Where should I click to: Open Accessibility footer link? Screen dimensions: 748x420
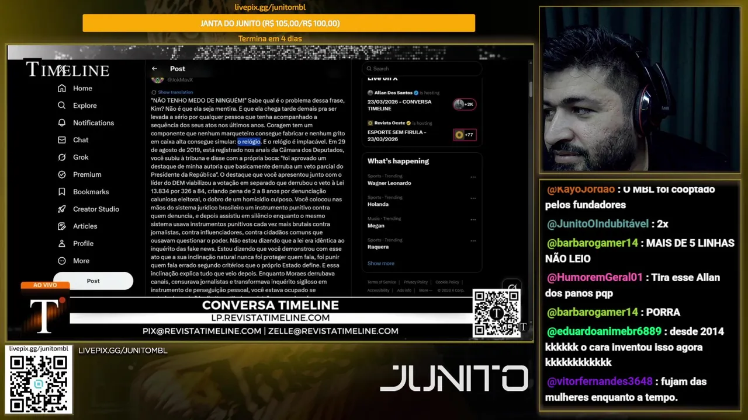378,290
